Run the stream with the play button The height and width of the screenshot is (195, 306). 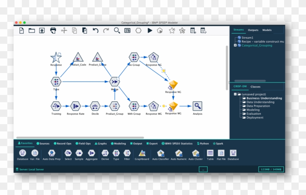point(150,31)
